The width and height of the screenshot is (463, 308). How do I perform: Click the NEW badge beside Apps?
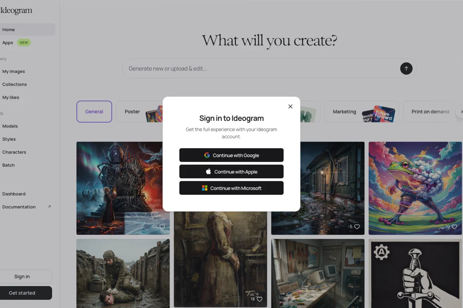[24, 43]
